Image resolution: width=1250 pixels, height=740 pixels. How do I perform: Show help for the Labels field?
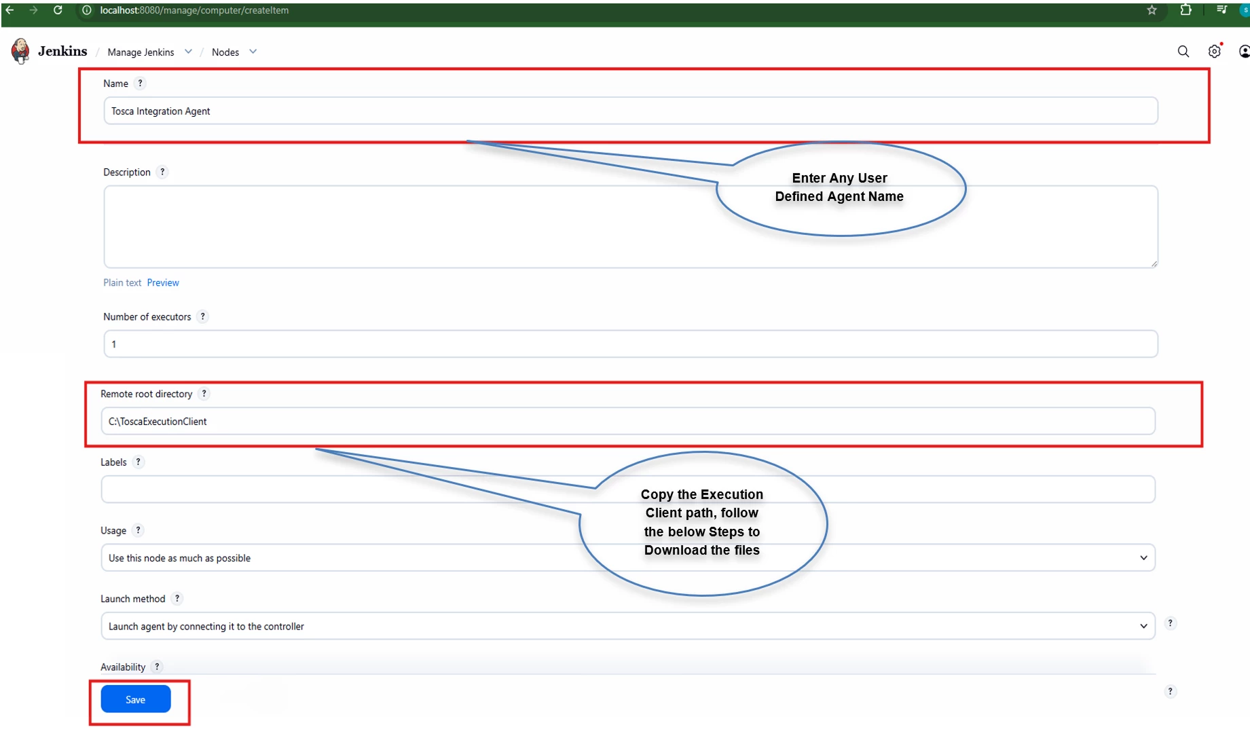[x=138, y=462]
